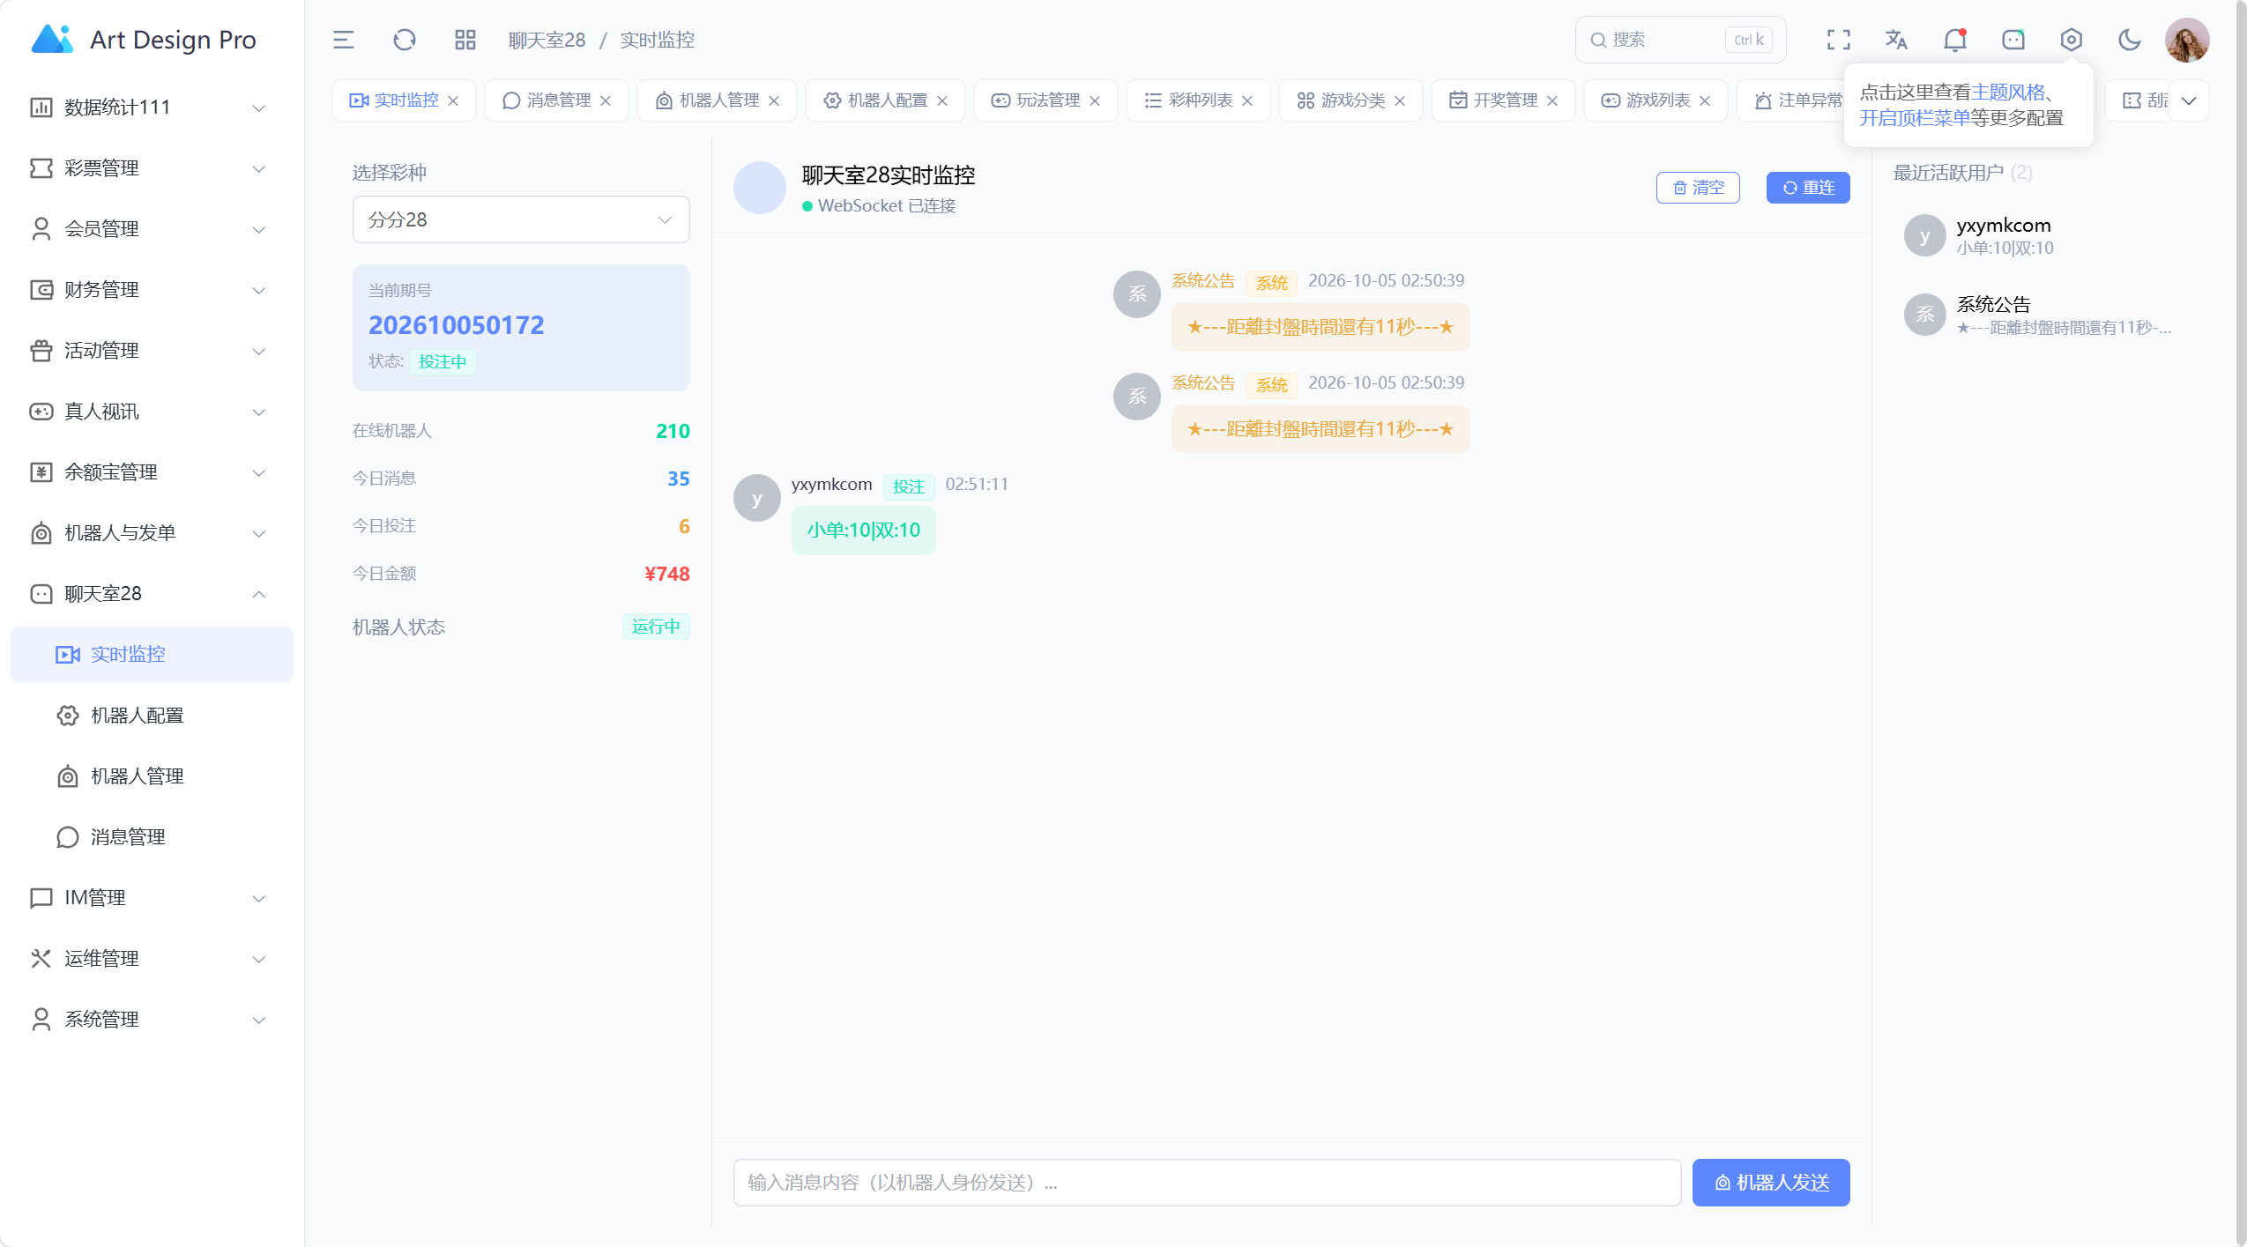Close the 玩法管理 tab
The height and width of the screenshot is (1247, 2247).
tap(1095, 100)
